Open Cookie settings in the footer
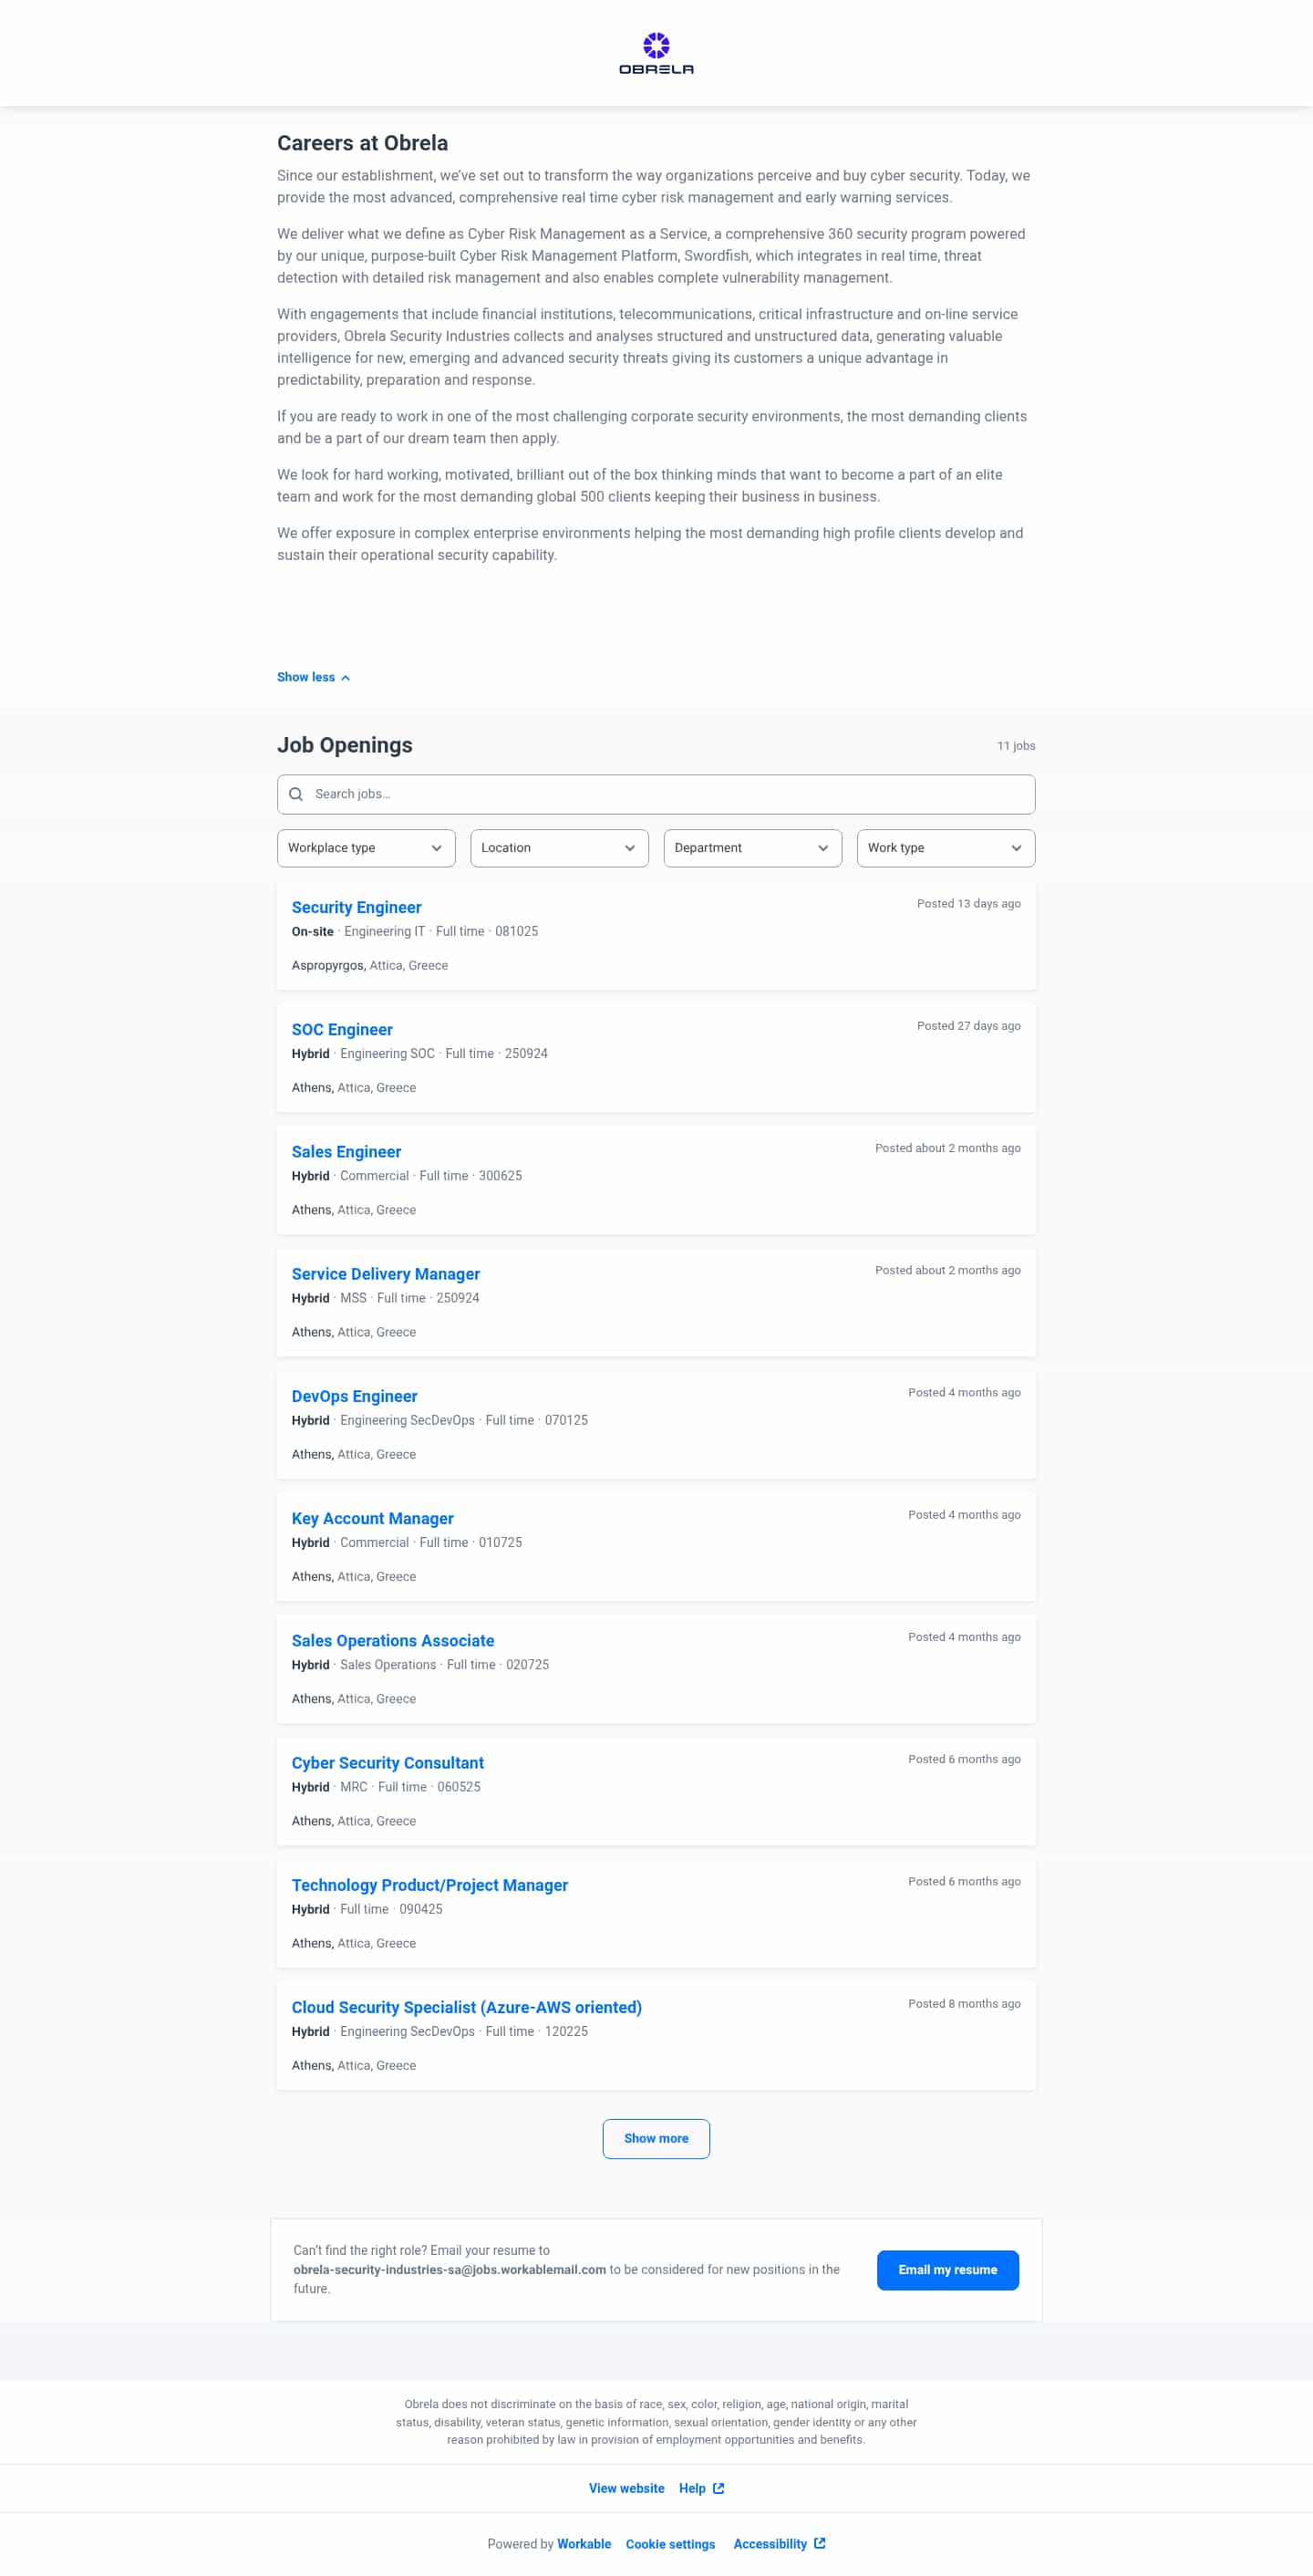The width and height of the screenshot is (1313, 2576). coord(670,2544)
